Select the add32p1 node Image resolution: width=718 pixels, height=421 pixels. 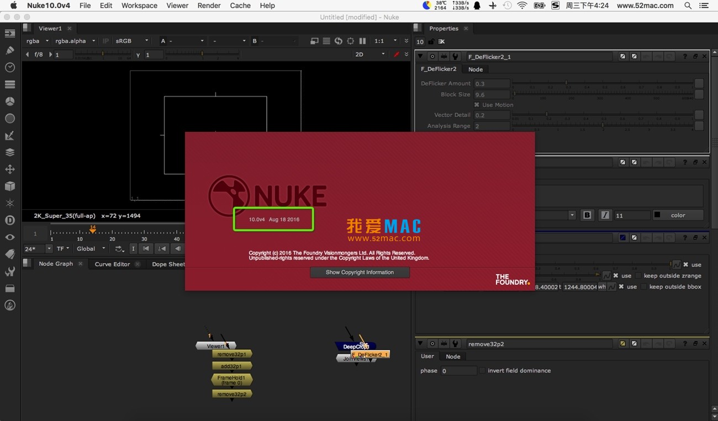point(231,366)
